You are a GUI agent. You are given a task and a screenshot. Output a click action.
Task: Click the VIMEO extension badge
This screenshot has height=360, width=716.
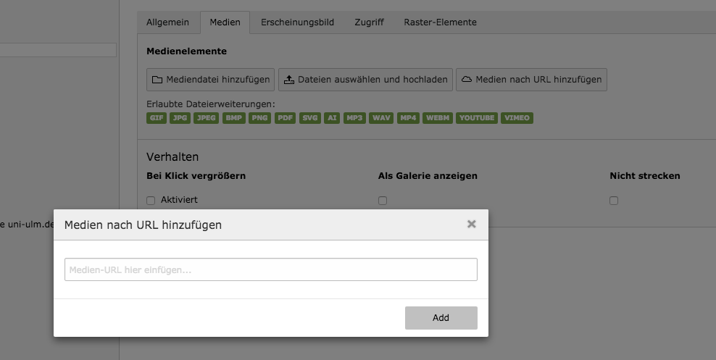click(517, 118)
